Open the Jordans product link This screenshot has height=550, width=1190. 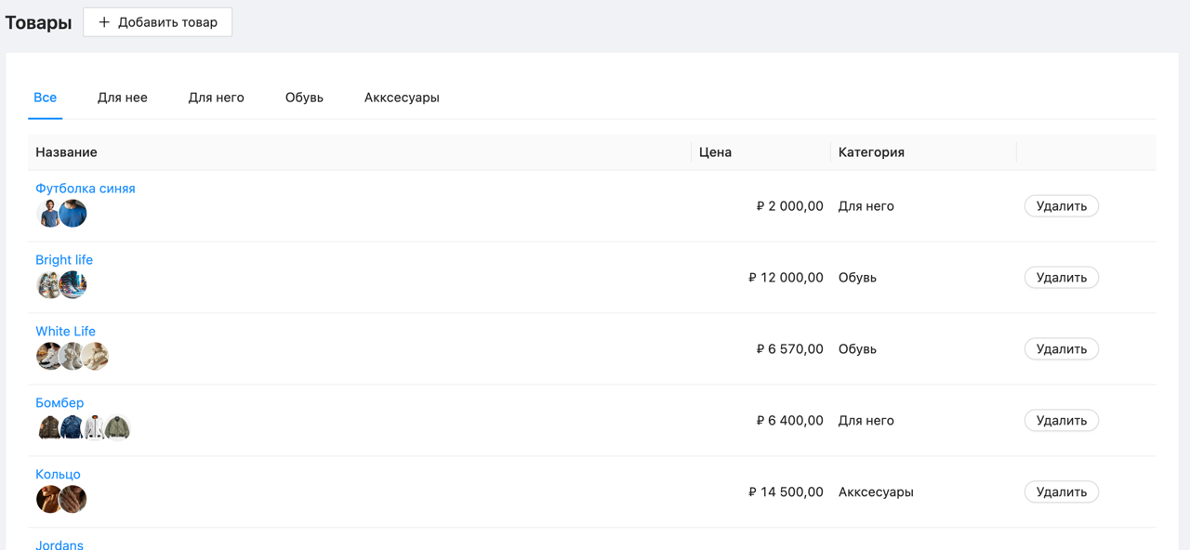point(59,544)
